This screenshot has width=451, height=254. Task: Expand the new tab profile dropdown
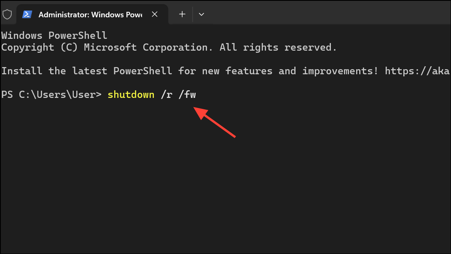coord(201,14)
